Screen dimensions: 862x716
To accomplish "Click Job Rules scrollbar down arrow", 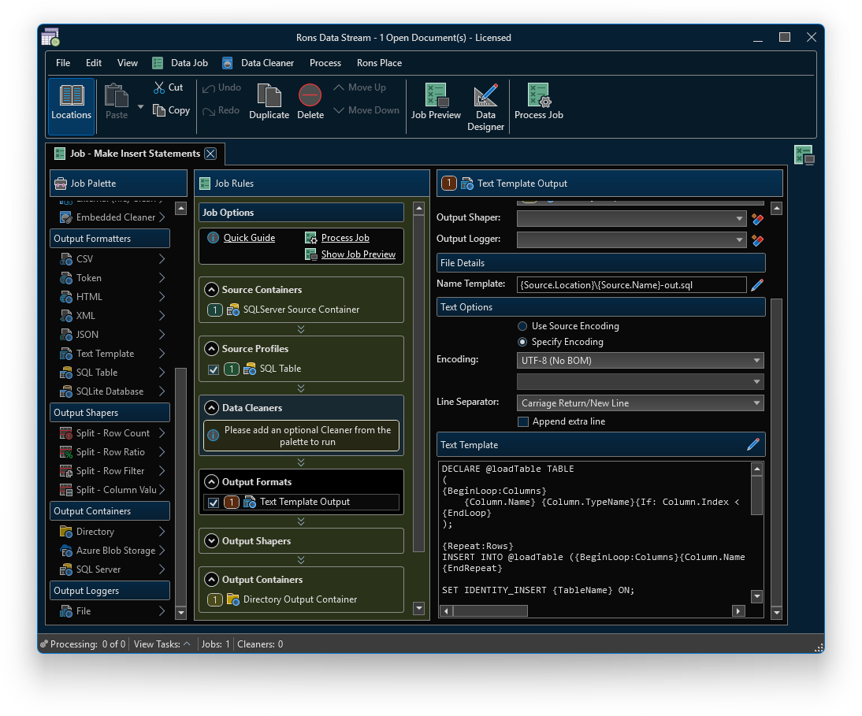I will click(x=419, y=608).
